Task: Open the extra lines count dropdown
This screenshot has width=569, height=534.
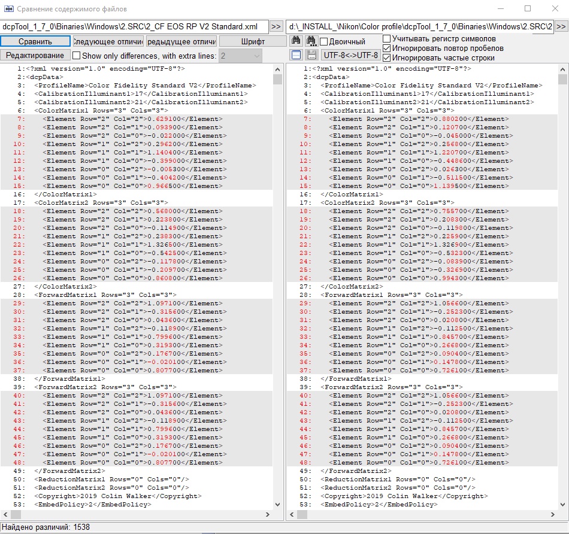Action: point(256,56)
